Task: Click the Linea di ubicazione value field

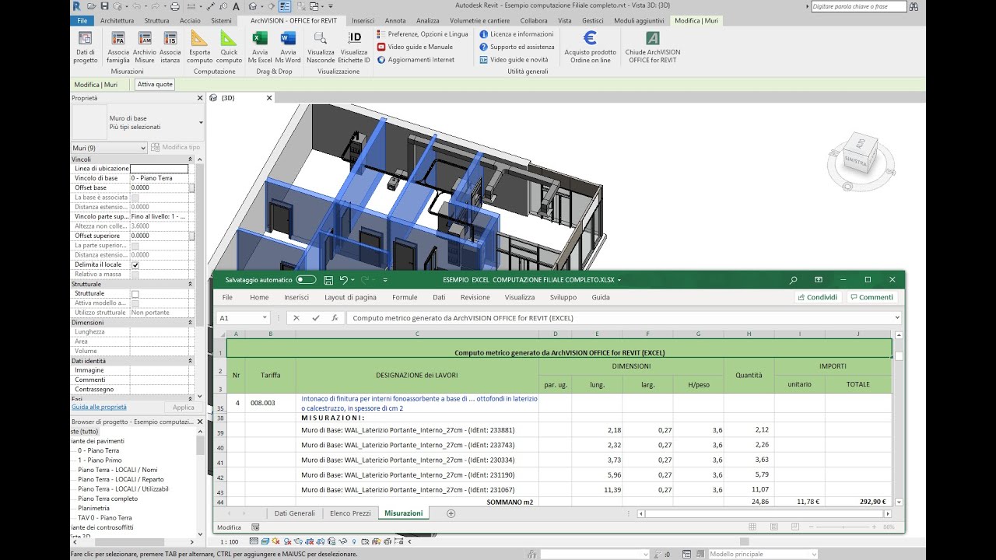Action: 159,169
